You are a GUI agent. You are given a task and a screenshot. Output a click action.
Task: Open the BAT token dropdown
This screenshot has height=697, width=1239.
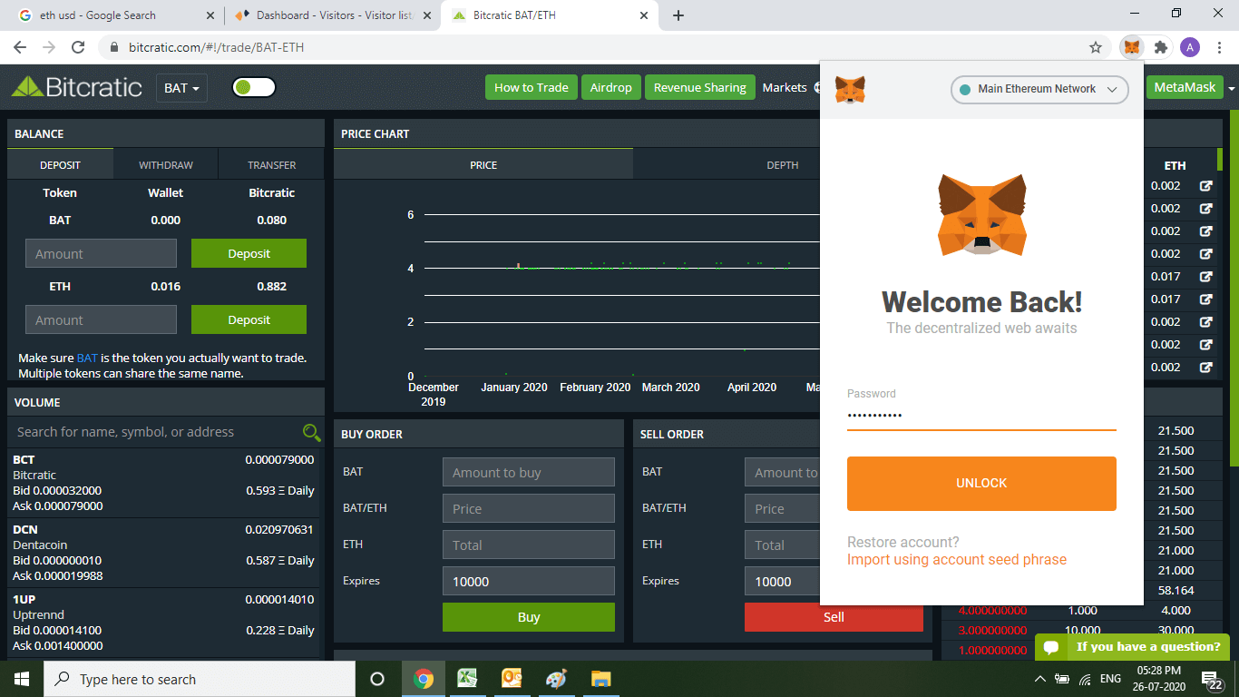[182, 88]
